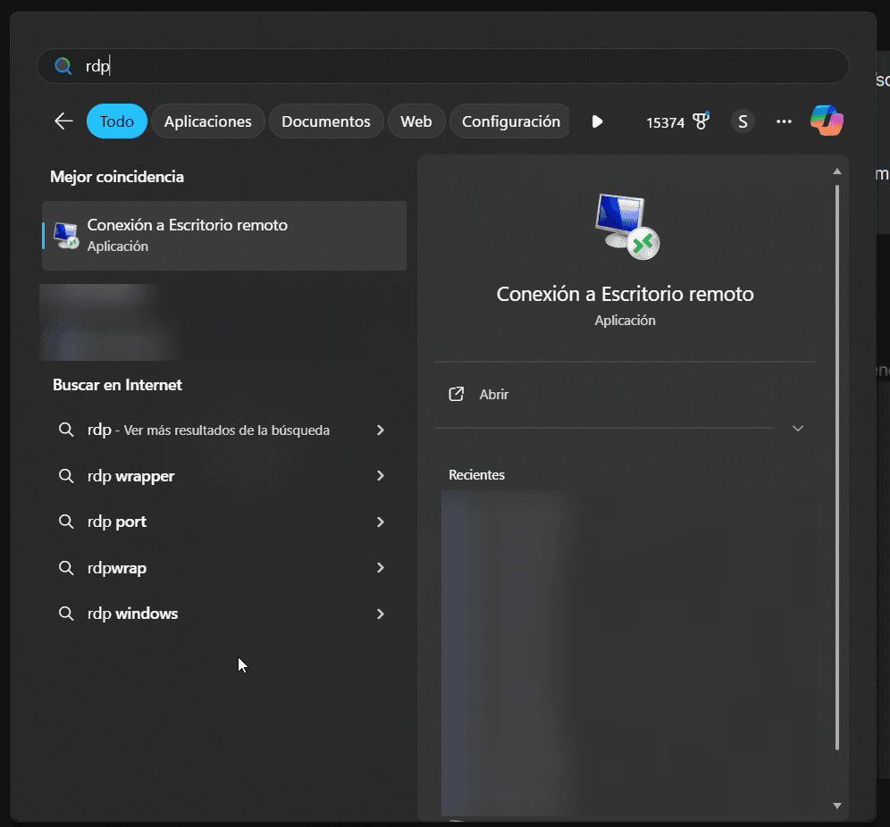Image resolution: width=890 pixels, height=827 pixels.
Task: Click the preview pane scroll-down arrow
Action: tap(836, 806)
